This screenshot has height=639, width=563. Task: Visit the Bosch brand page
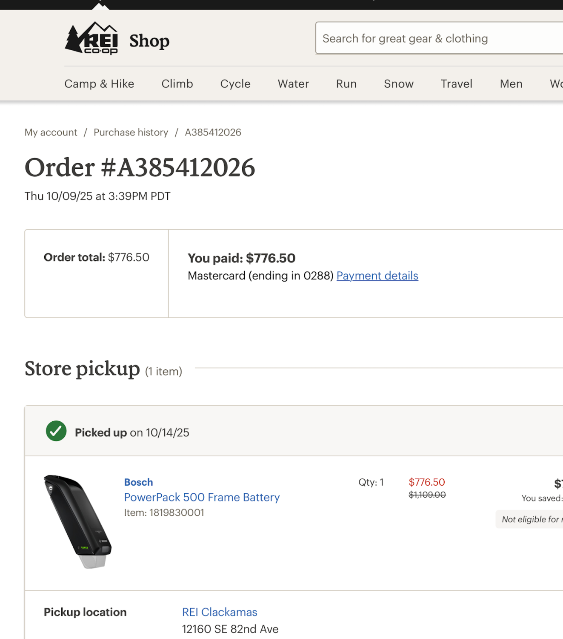coord(138,482)
